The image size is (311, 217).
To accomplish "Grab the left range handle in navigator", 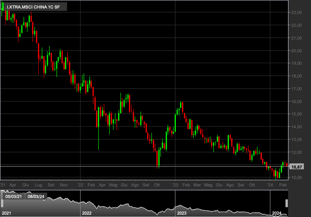I will tap(2, 203).
